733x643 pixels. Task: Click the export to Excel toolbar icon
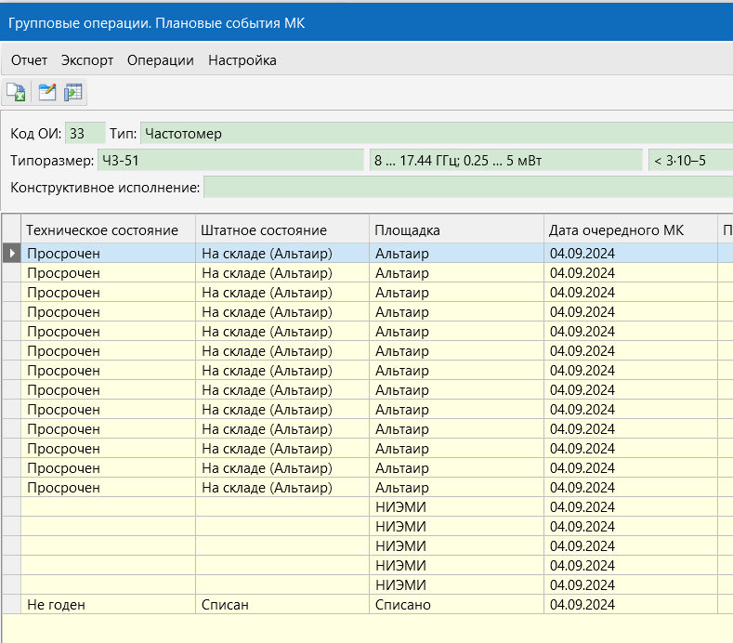point(17,92)
